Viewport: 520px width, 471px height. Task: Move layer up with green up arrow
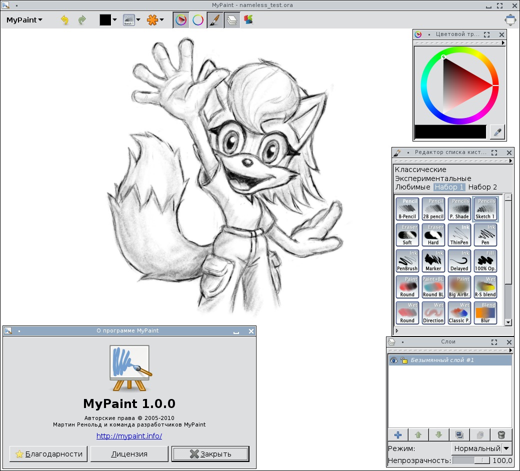pyautogui.click(x=418, y=434)
